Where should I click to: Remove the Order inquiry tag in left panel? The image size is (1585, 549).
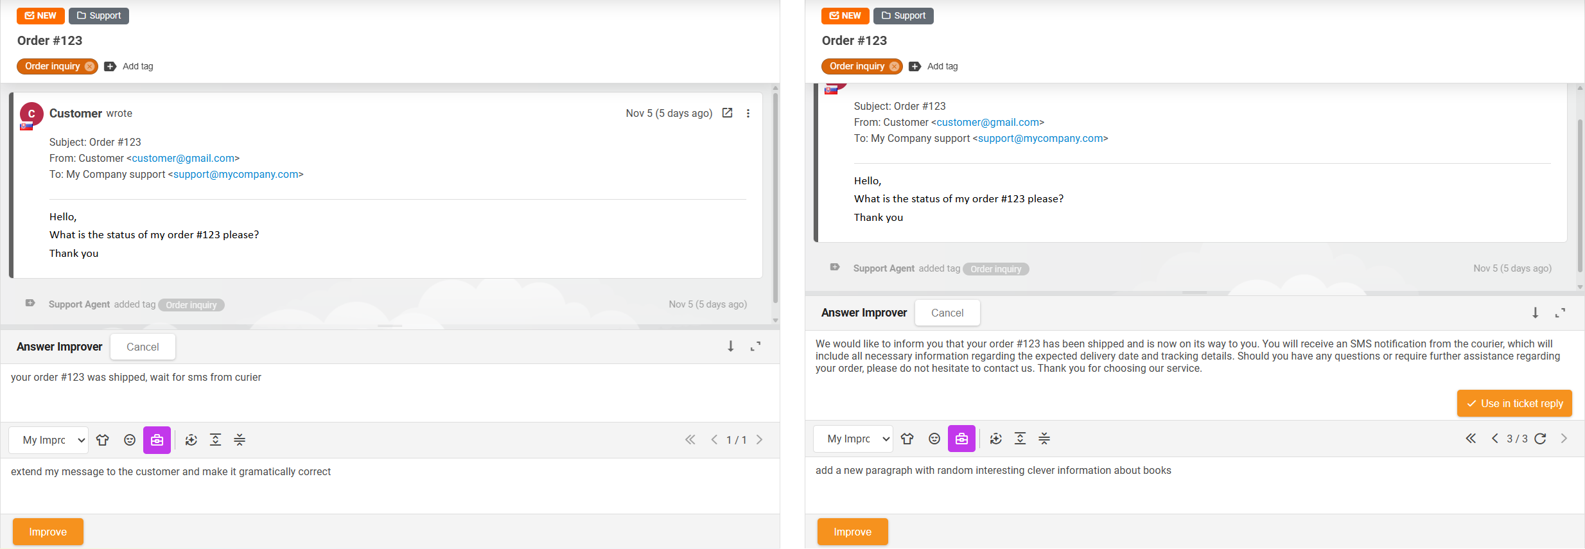89,66
